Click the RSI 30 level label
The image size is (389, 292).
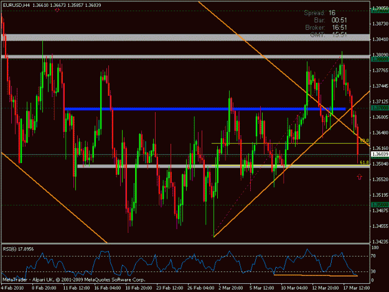tap(373, 271)
